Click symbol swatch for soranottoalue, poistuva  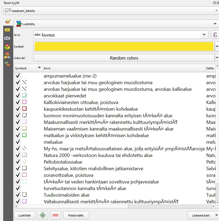24,175
